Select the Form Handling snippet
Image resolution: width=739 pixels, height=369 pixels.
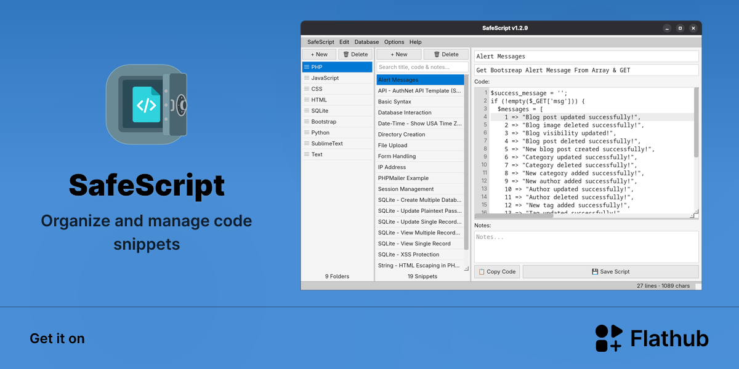pos(420,156)
